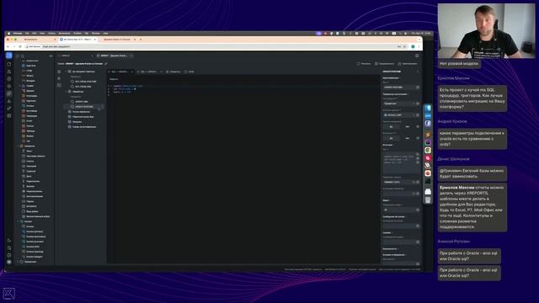
Task: Click the presenter webcam video thumbnail
Action: coord(486,30)
